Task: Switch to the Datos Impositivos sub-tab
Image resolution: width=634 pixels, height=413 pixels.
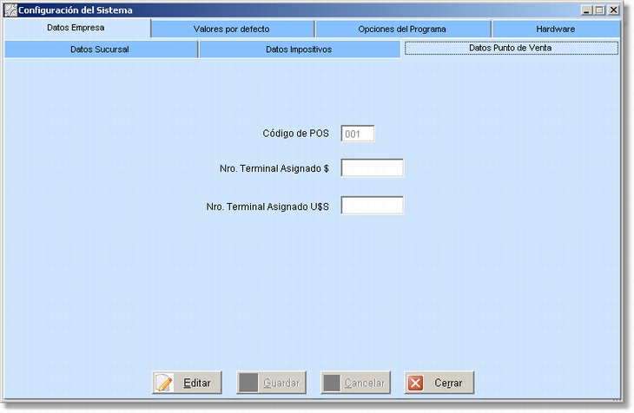Action: click(299, 49)
